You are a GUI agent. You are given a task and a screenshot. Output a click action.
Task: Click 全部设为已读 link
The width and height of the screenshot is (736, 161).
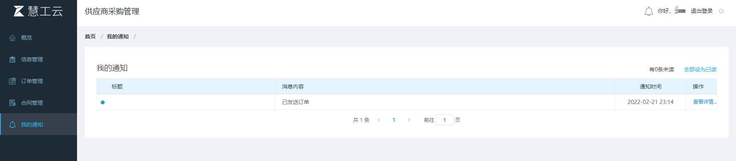(x=700, y=69)
